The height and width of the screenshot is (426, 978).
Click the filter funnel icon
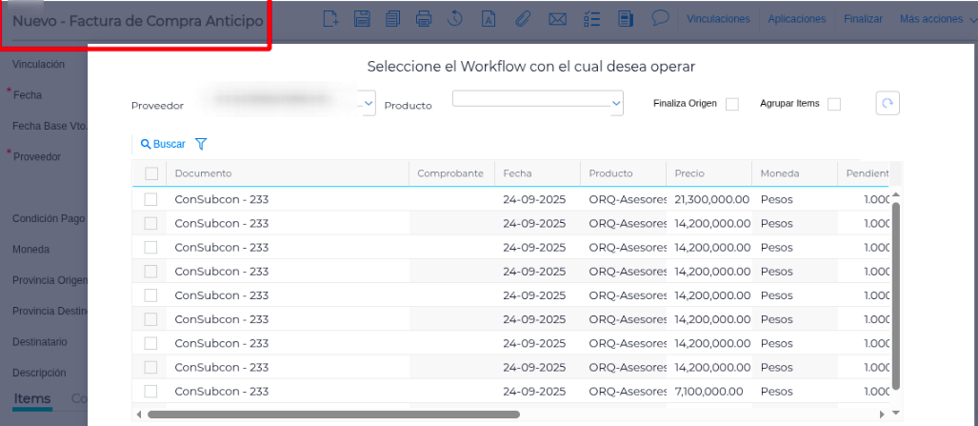coord(201,144)
